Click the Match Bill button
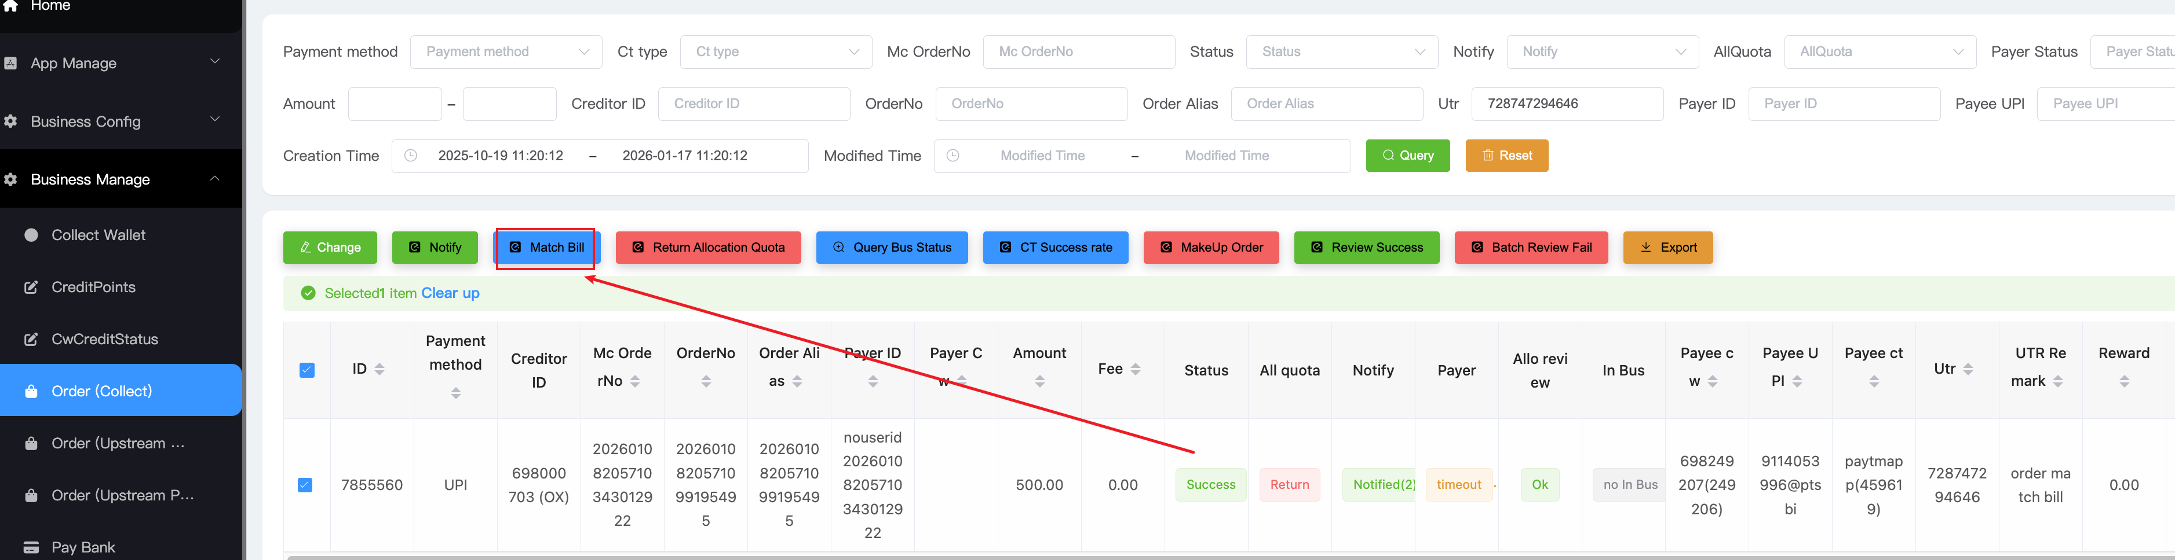 pyautogui.click(x=546, y=248)
